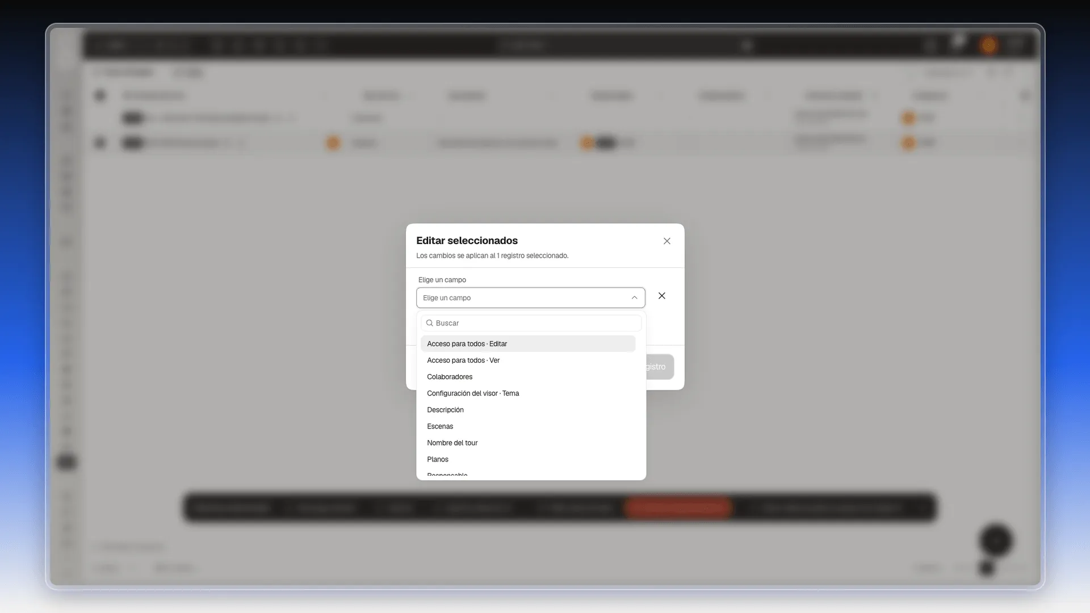
Task: Select the Planos field option
Action: point(528,459)
